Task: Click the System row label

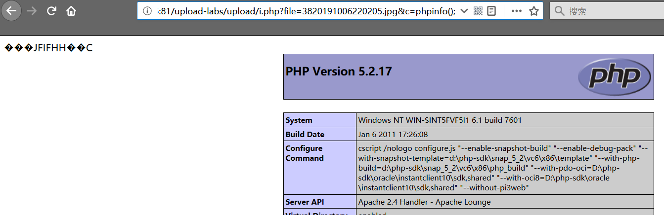Action: (x=299, y=120)
